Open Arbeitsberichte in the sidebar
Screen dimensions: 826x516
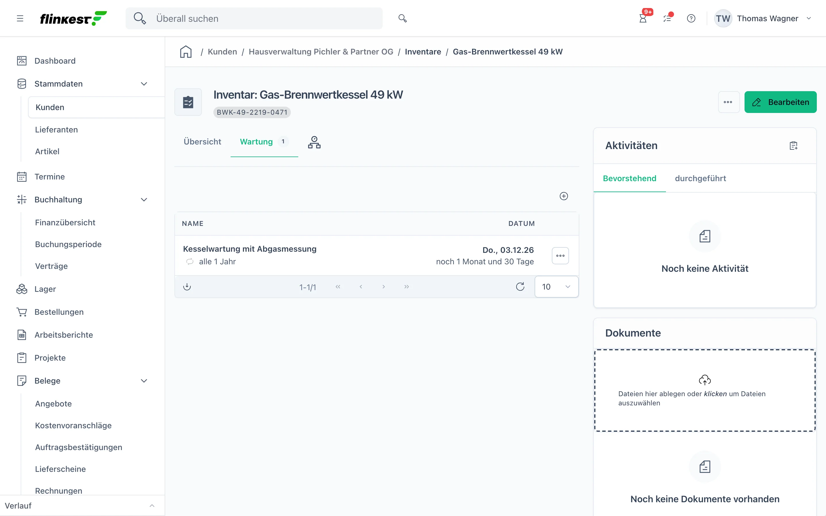(63, 335)
